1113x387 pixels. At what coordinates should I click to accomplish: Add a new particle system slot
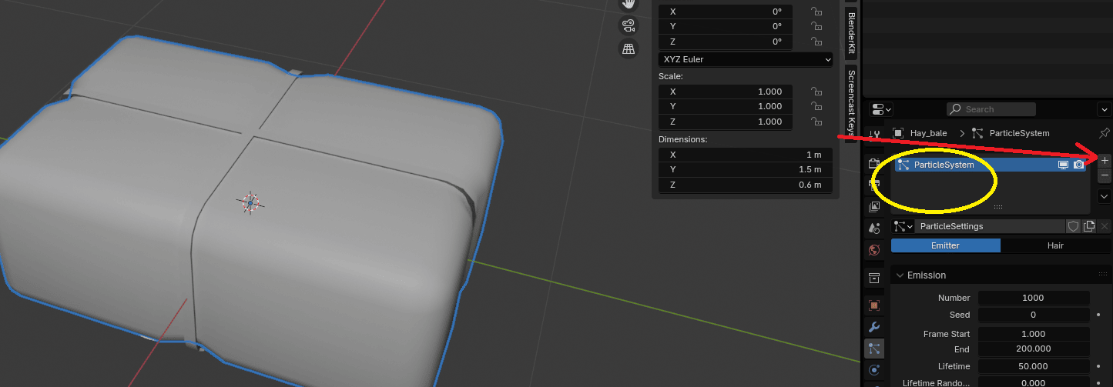1105,161
